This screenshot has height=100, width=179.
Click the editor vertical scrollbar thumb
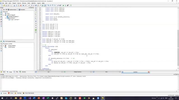178,47
